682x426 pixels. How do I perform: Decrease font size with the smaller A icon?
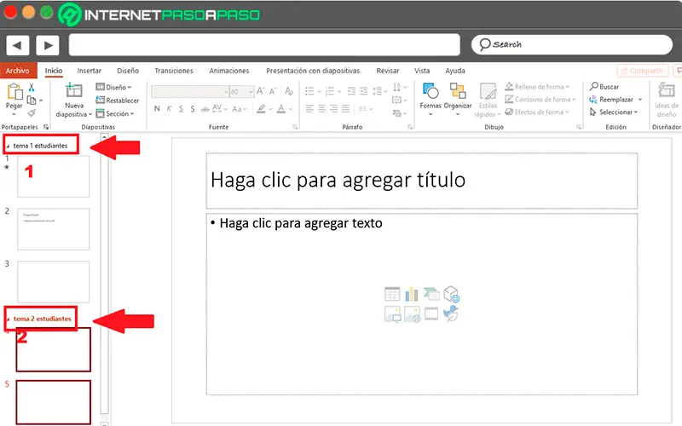click(273, 91)
